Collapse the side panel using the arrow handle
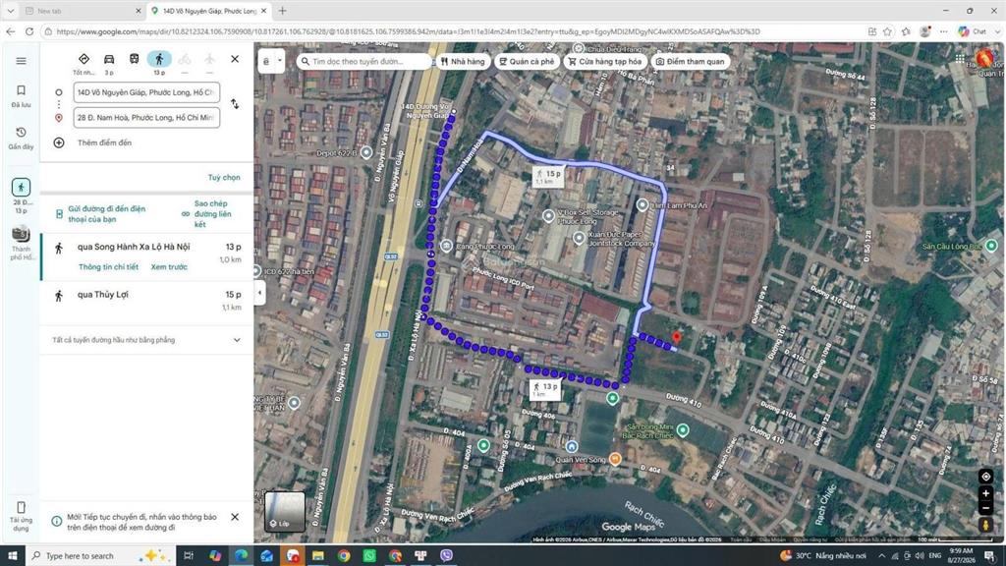The image size is (1006, 566). click(259, 293)
